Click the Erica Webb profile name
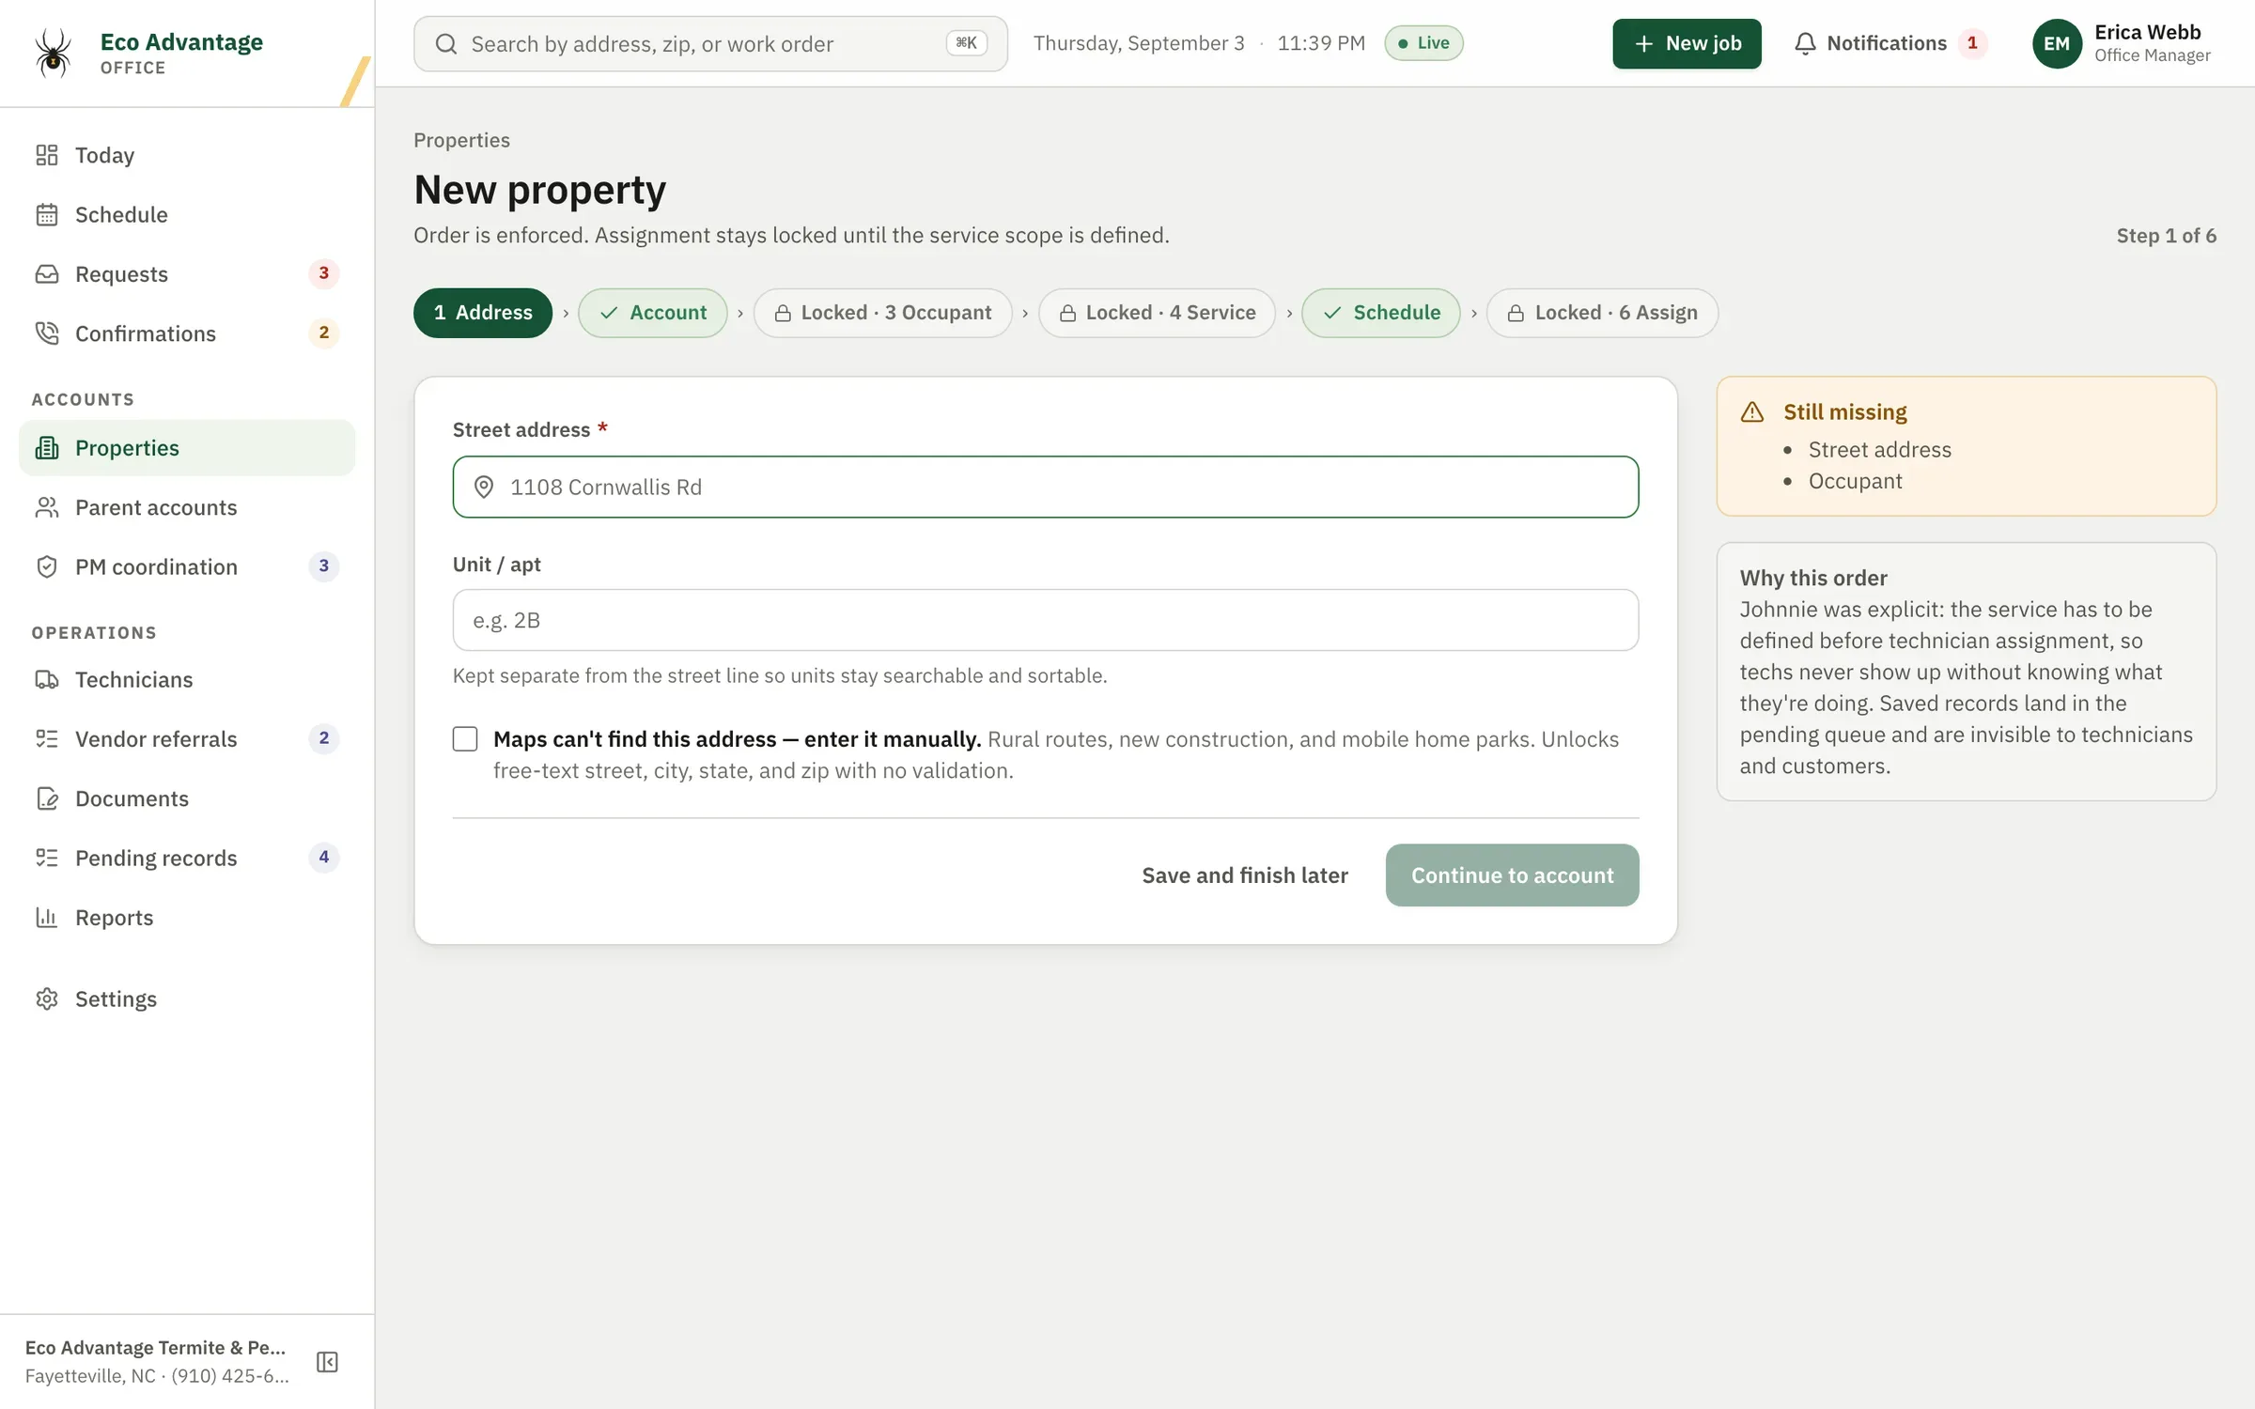The image size is (2255, 1409). pyautogui.click(x=2147, y=32)
